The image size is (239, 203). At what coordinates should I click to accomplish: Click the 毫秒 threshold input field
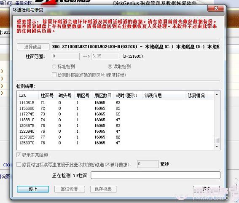[x=148, y=164]
